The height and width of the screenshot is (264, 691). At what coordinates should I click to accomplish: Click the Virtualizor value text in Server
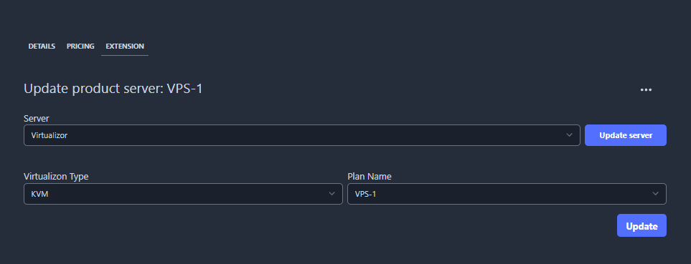(50, 135)
